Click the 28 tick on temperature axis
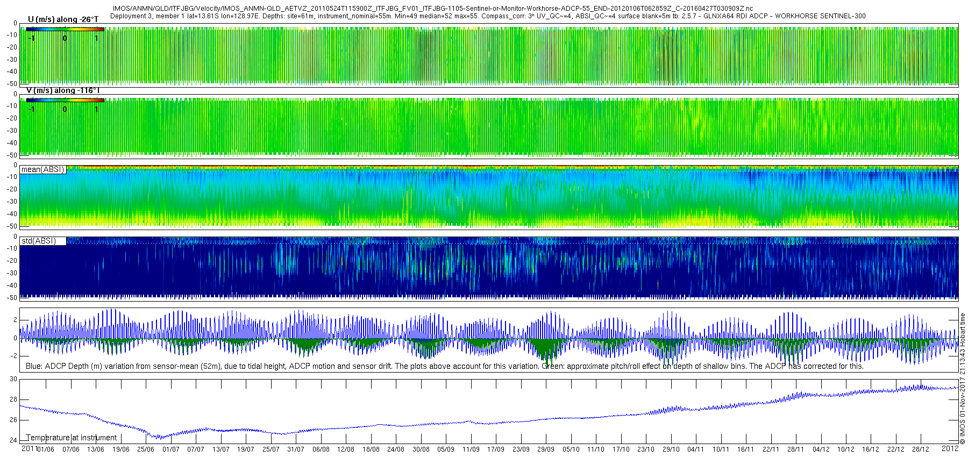Viewport: 968px width, 457px height. [x=13, y=399]
